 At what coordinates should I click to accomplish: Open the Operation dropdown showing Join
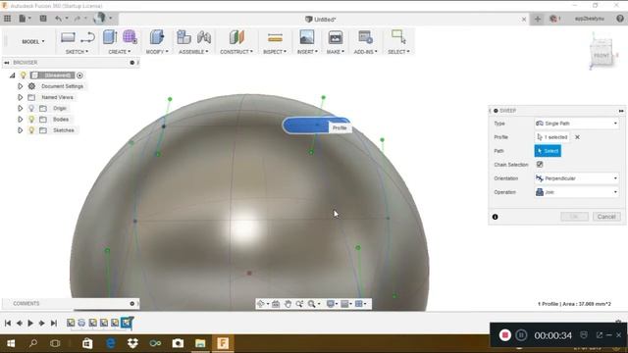point(577,192)
